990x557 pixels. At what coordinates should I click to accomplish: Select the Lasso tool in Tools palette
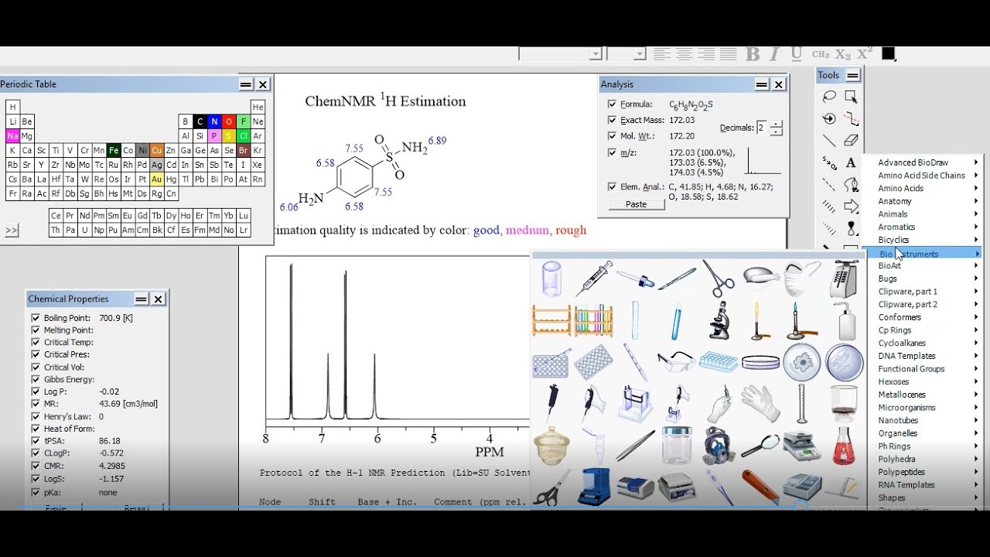pos(829,97)
